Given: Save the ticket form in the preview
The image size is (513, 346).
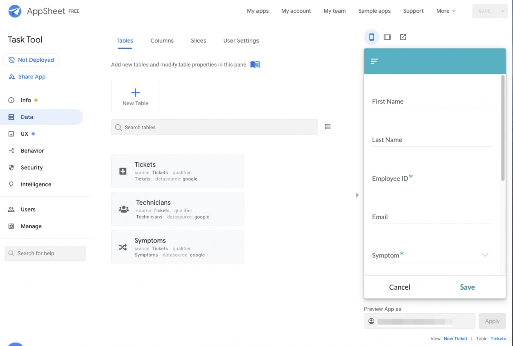Looking at the screenshot, I should click(467, 287).
